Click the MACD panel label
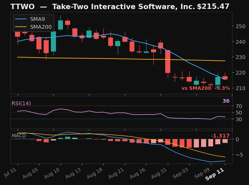249x185 pixels. (19, 136)
